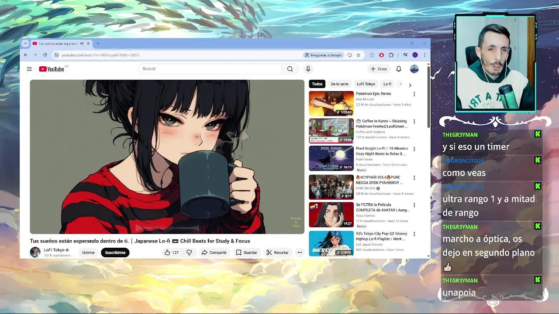The width and height of the screenshot is (559, 314).
Task: Click the search magnifier button
Action: coord(290,69)
